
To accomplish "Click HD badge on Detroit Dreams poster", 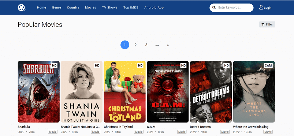I will (226, 65).
